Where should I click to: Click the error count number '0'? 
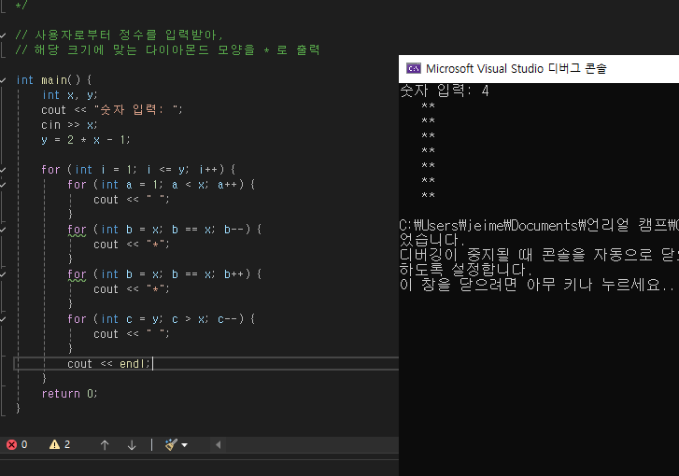pyautogui.click(x=24, y=444)
